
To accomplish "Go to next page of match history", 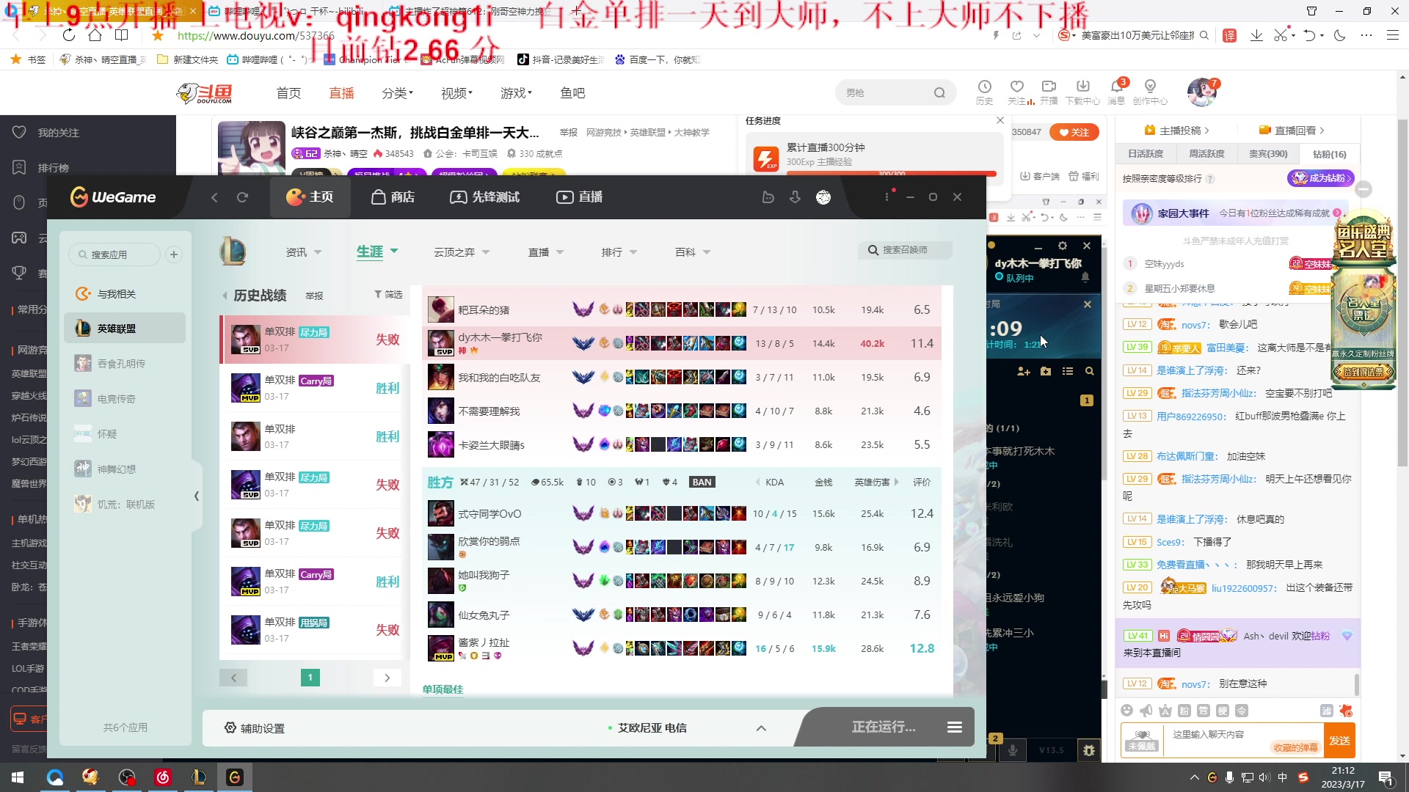I will click(387, 678).
